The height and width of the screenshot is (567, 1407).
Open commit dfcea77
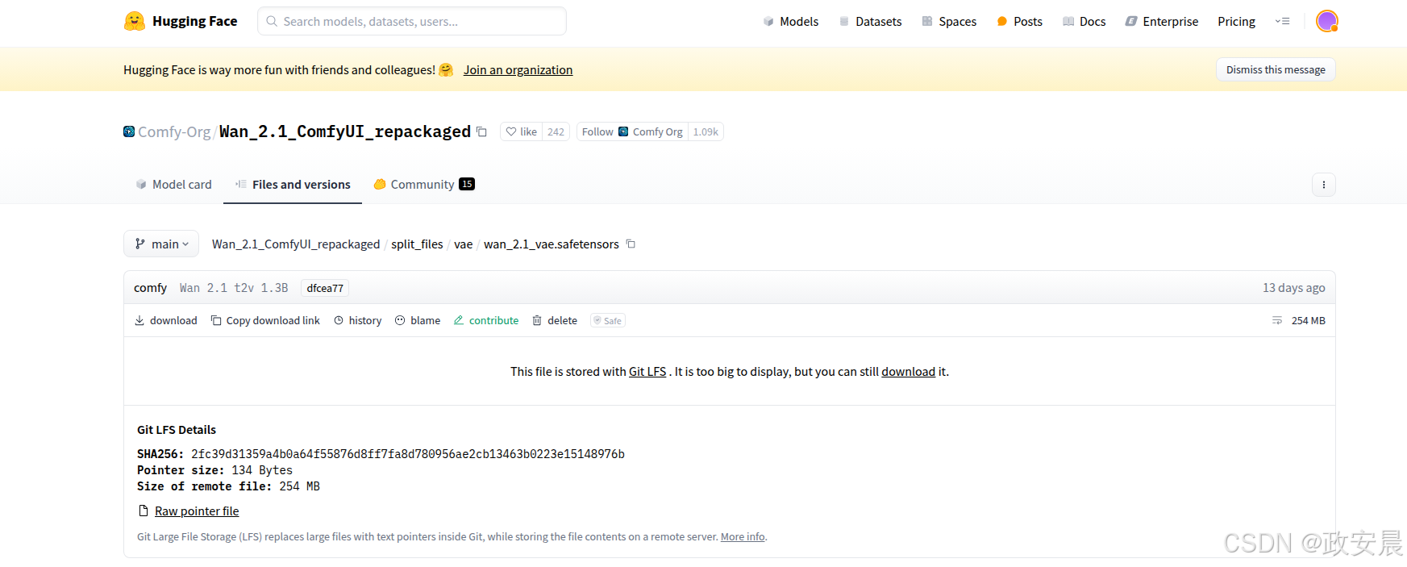click(x=325, y=288)
